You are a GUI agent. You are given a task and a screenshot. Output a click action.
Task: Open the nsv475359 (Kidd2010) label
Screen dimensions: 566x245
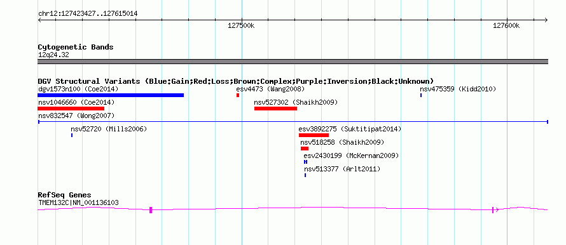458,89
